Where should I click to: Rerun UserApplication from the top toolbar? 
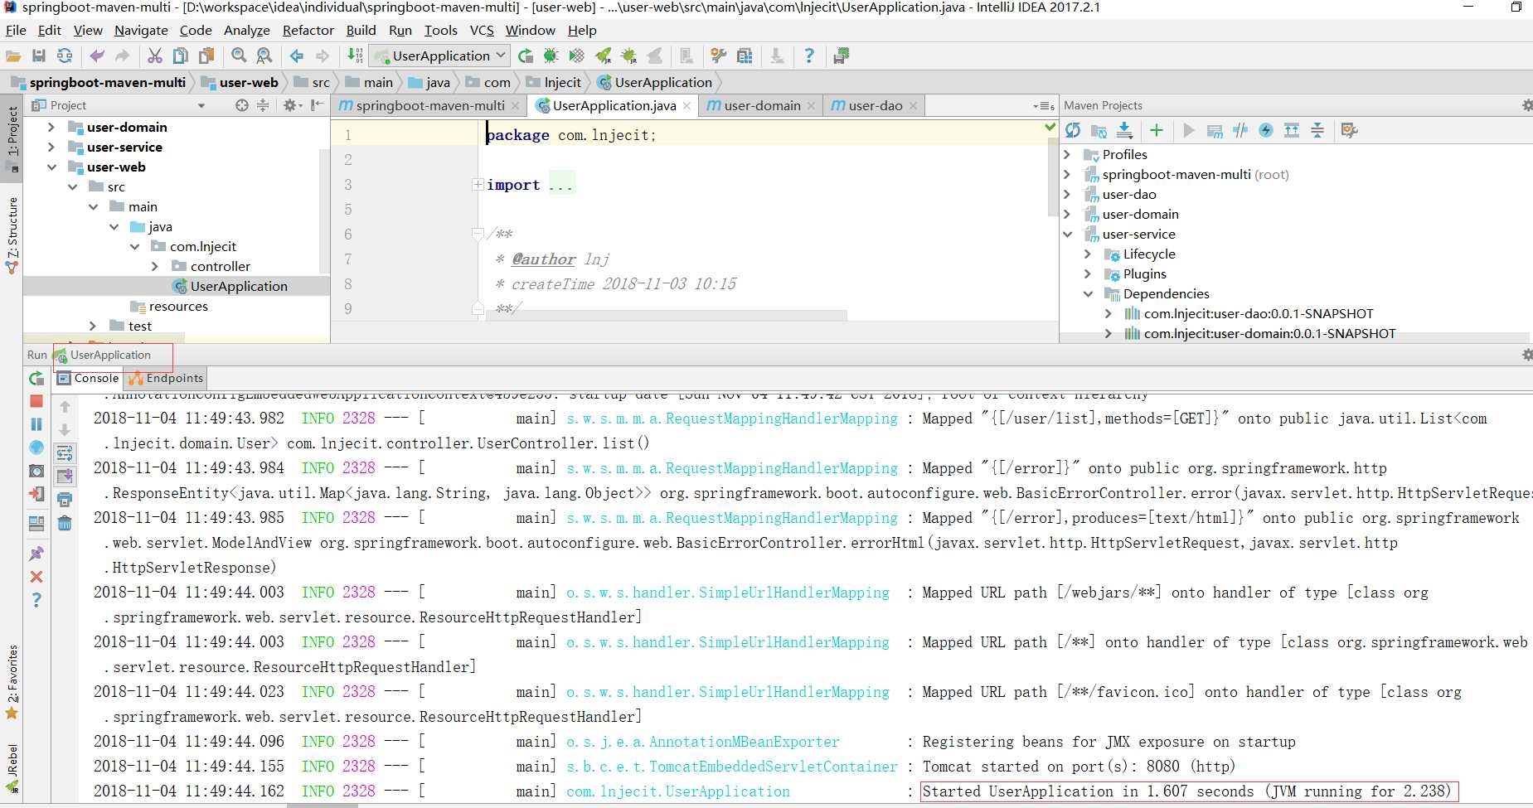point(526,56)
